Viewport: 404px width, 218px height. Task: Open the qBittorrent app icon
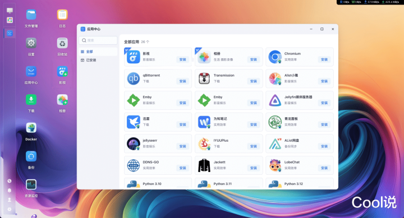133,78
